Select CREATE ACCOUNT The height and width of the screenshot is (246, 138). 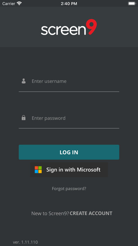click(91, 213)
